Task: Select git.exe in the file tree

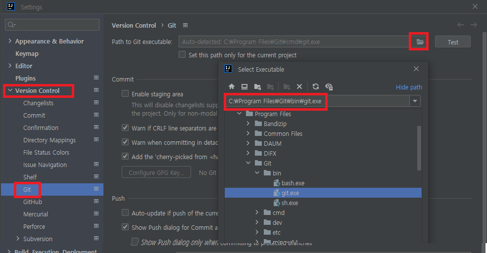Action: 323,193
